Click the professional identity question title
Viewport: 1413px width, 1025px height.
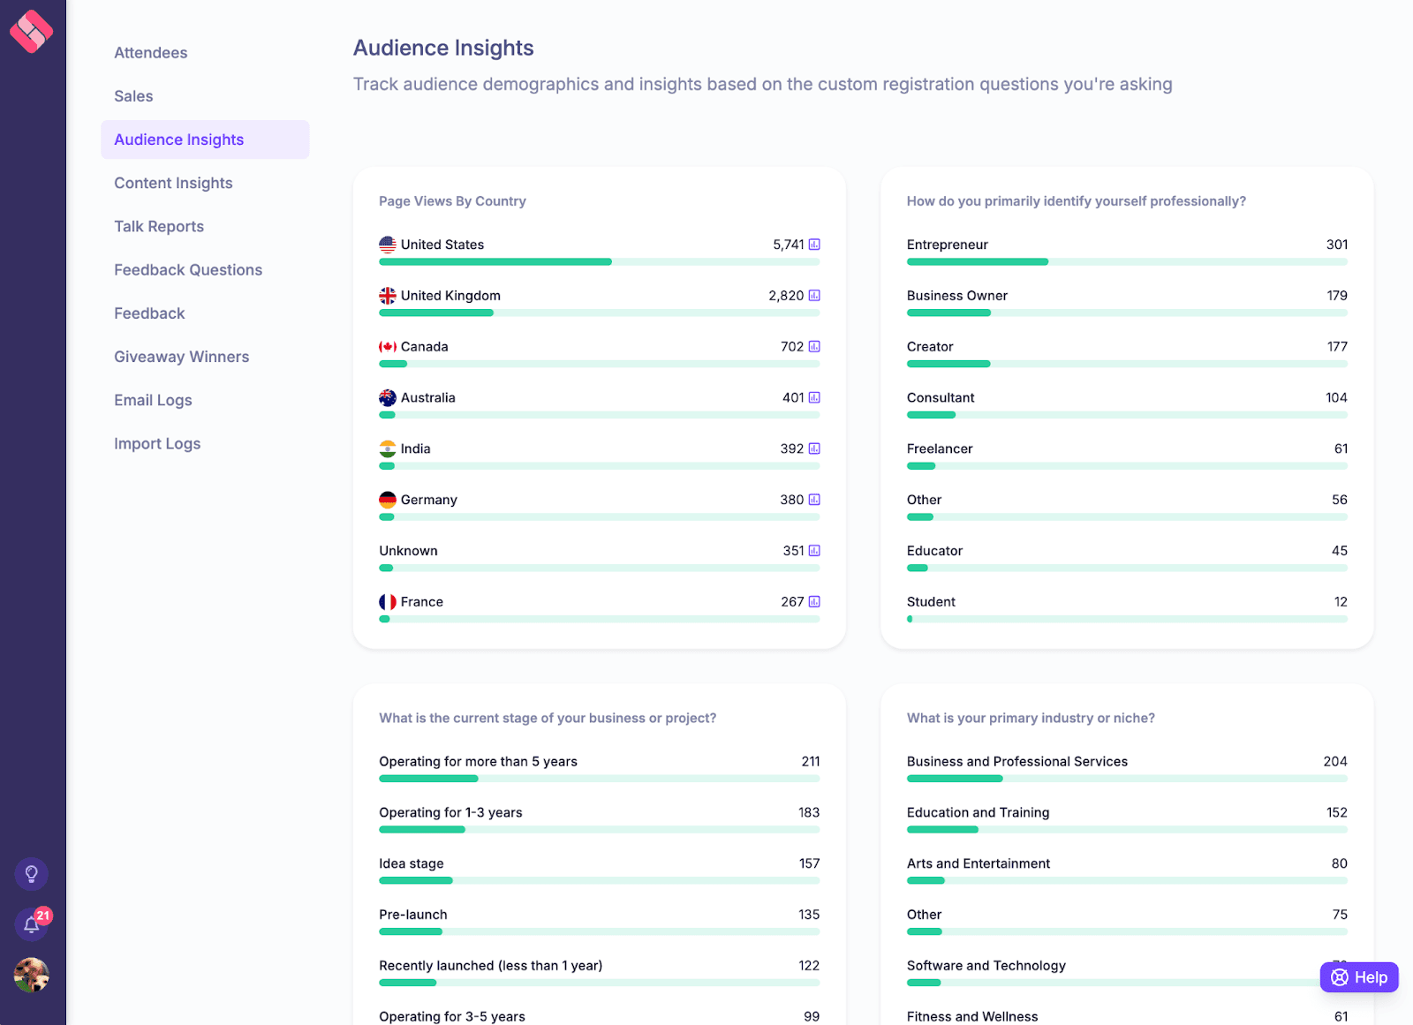pyautogui.click(x=1076, y=201)
